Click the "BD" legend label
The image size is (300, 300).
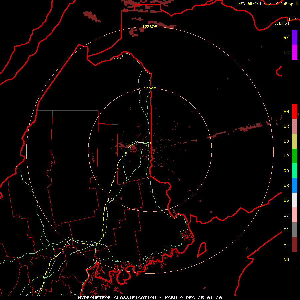(286, 141)
